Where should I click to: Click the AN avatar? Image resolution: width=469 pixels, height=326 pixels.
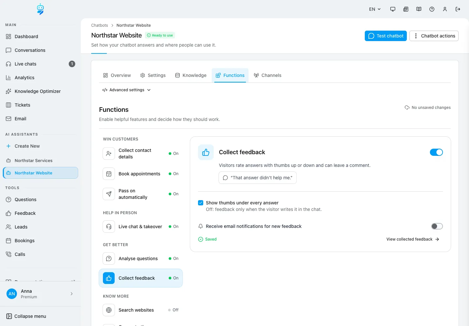pyautogui.click(x=12, y=294)
